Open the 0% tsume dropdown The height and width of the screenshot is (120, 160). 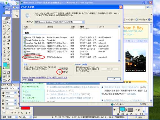[15, 100]
